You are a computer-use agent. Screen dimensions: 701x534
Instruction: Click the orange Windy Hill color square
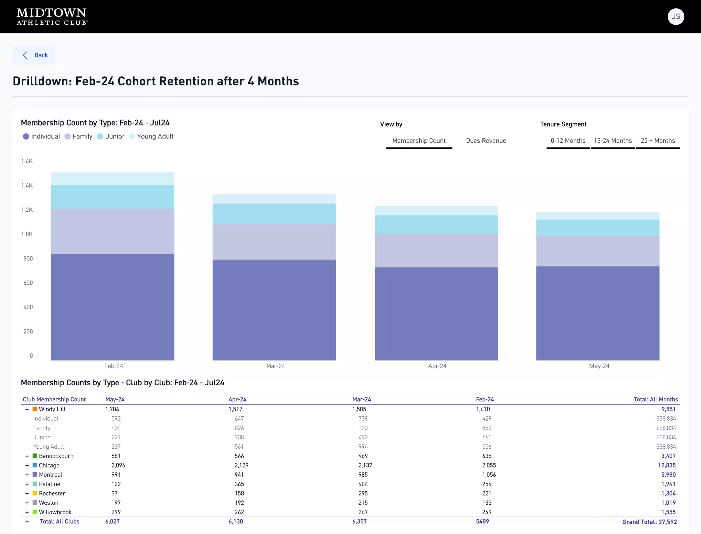[35, 409]
